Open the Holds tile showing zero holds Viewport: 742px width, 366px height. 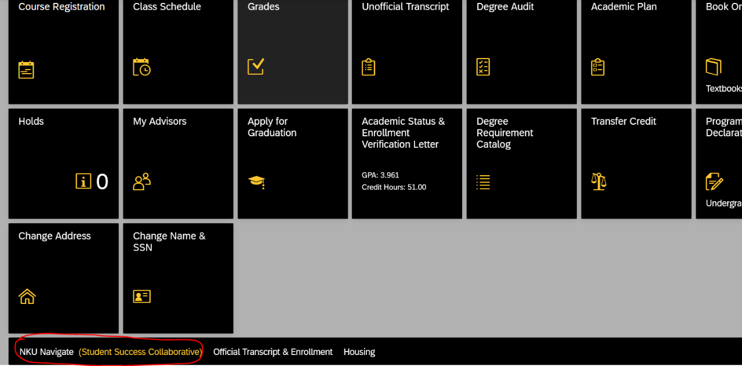[63, 163]
